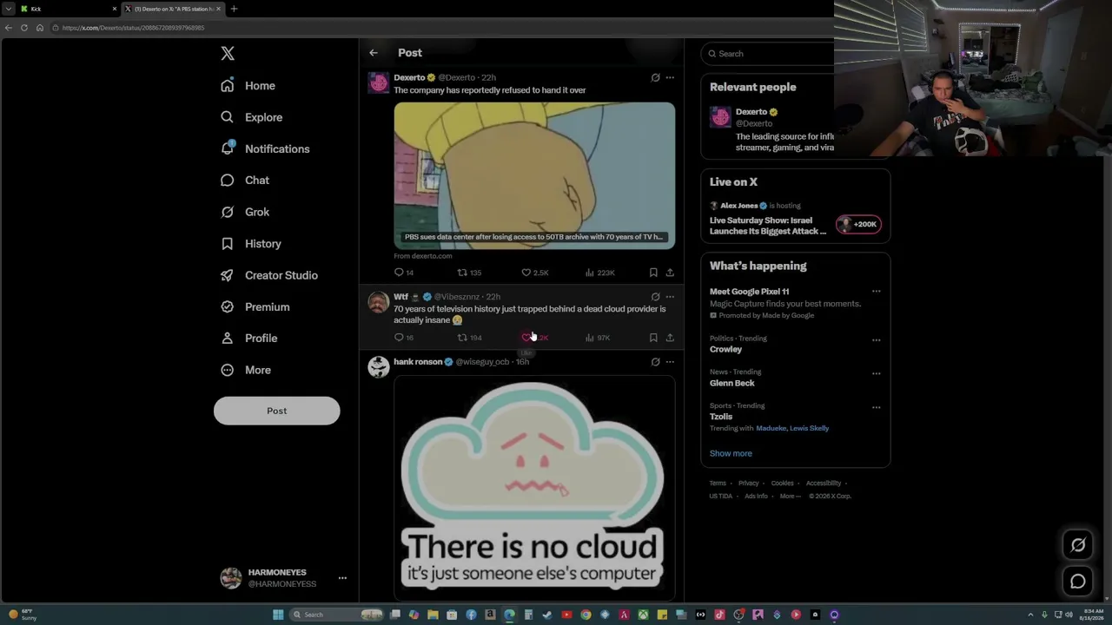Screen dimensions: 1112x625
Task: Open Profile from the sidebar
Action: click(248, 339)
